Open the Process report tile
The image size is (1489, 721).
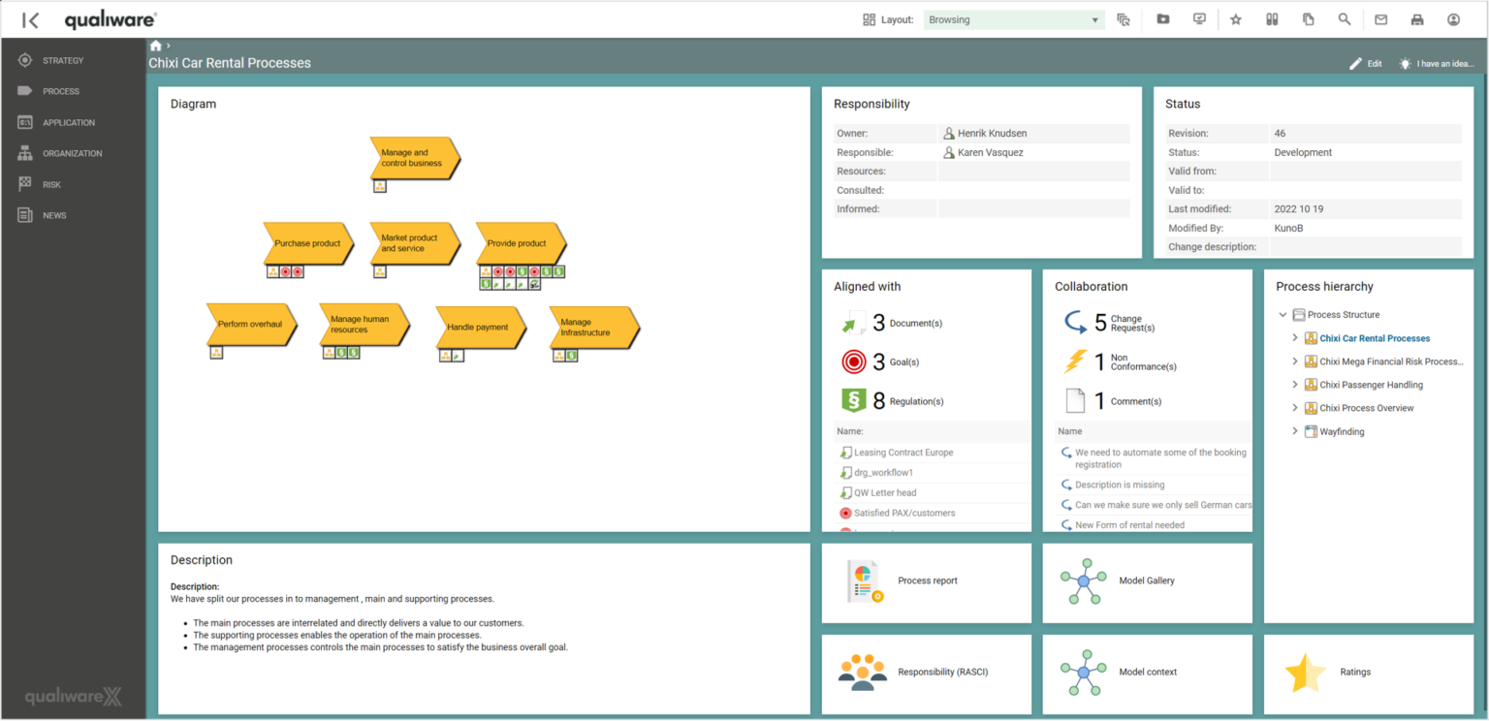[927, 580]
